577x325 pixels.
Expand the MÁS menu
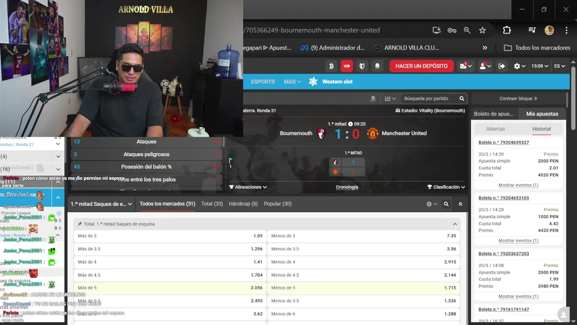point(292,82)
